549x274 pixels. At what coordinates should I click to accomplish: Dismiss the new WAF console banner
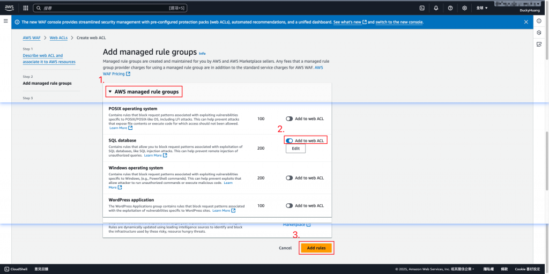526,22
